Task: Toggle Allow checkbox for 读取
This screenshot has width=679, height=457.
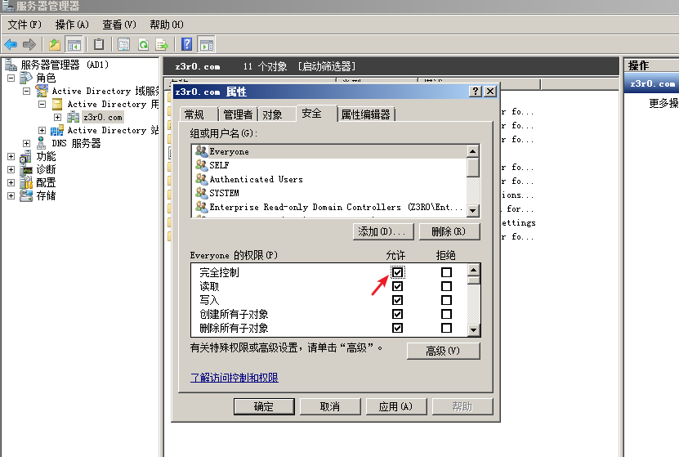Action: click(397, 286)
